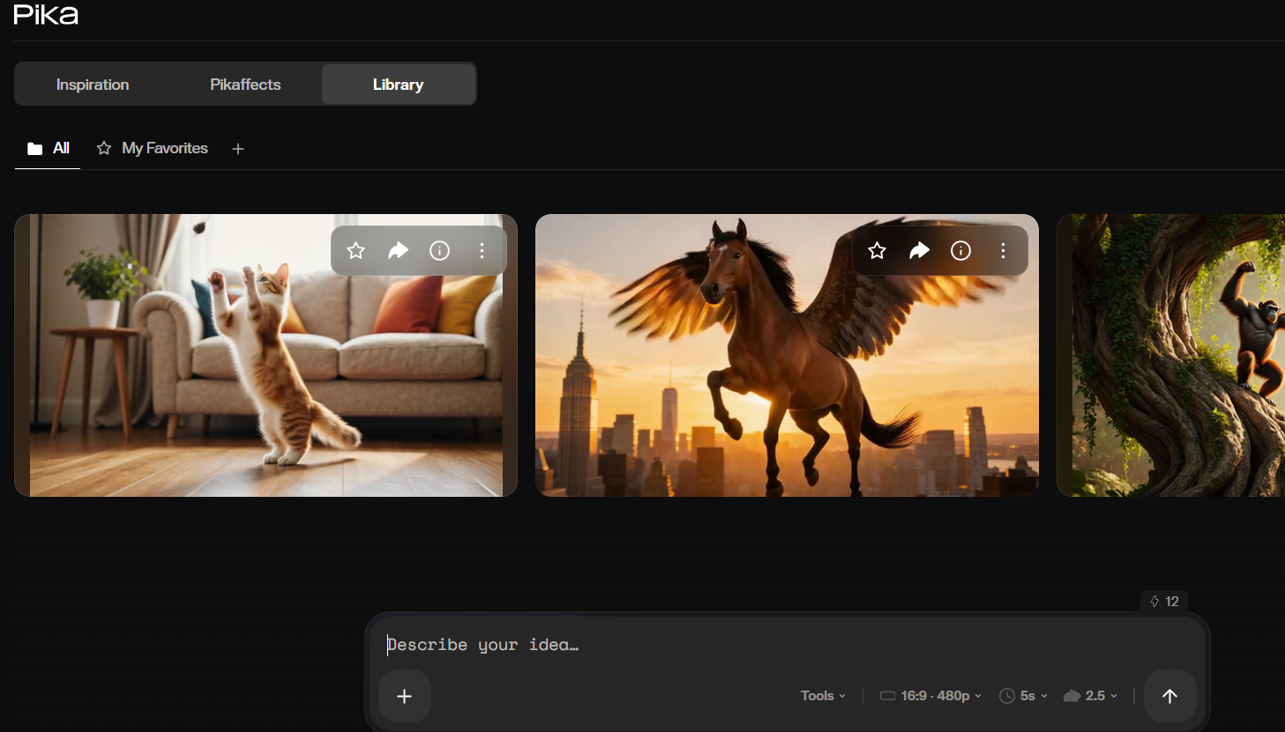Star the winged horse video
The height and width of the screenshot is (732, 1285).
(x=877, y=251)
